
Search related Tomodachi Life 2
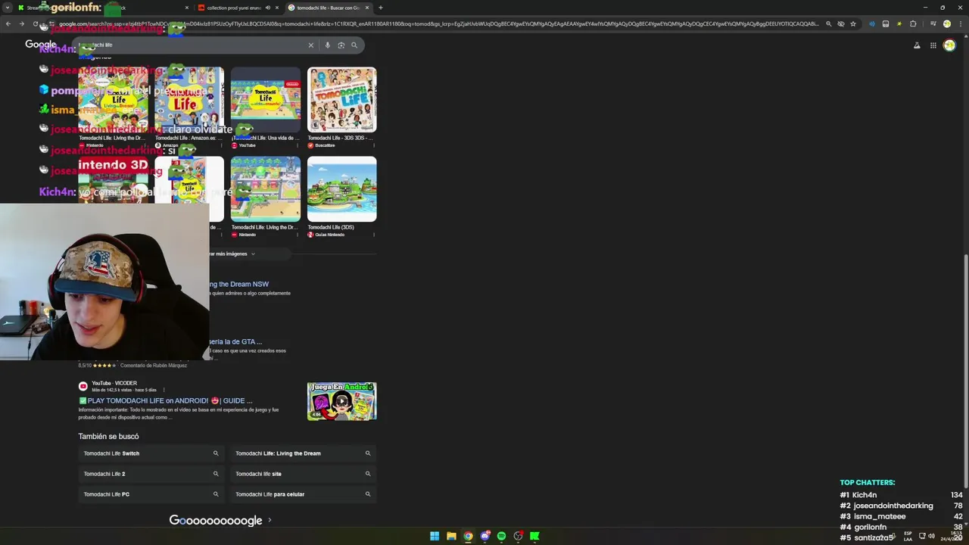click(x=151, y=474)
